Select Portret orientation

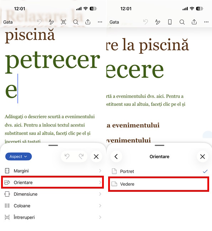click(159, 171)
